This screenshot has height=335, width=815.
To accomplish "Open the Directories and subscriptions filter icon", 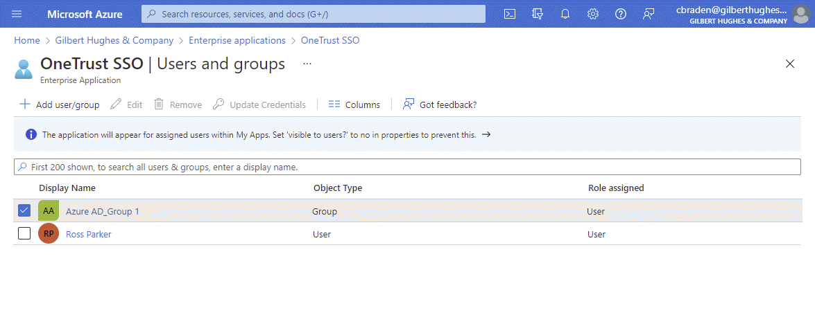I will point(538,14).
